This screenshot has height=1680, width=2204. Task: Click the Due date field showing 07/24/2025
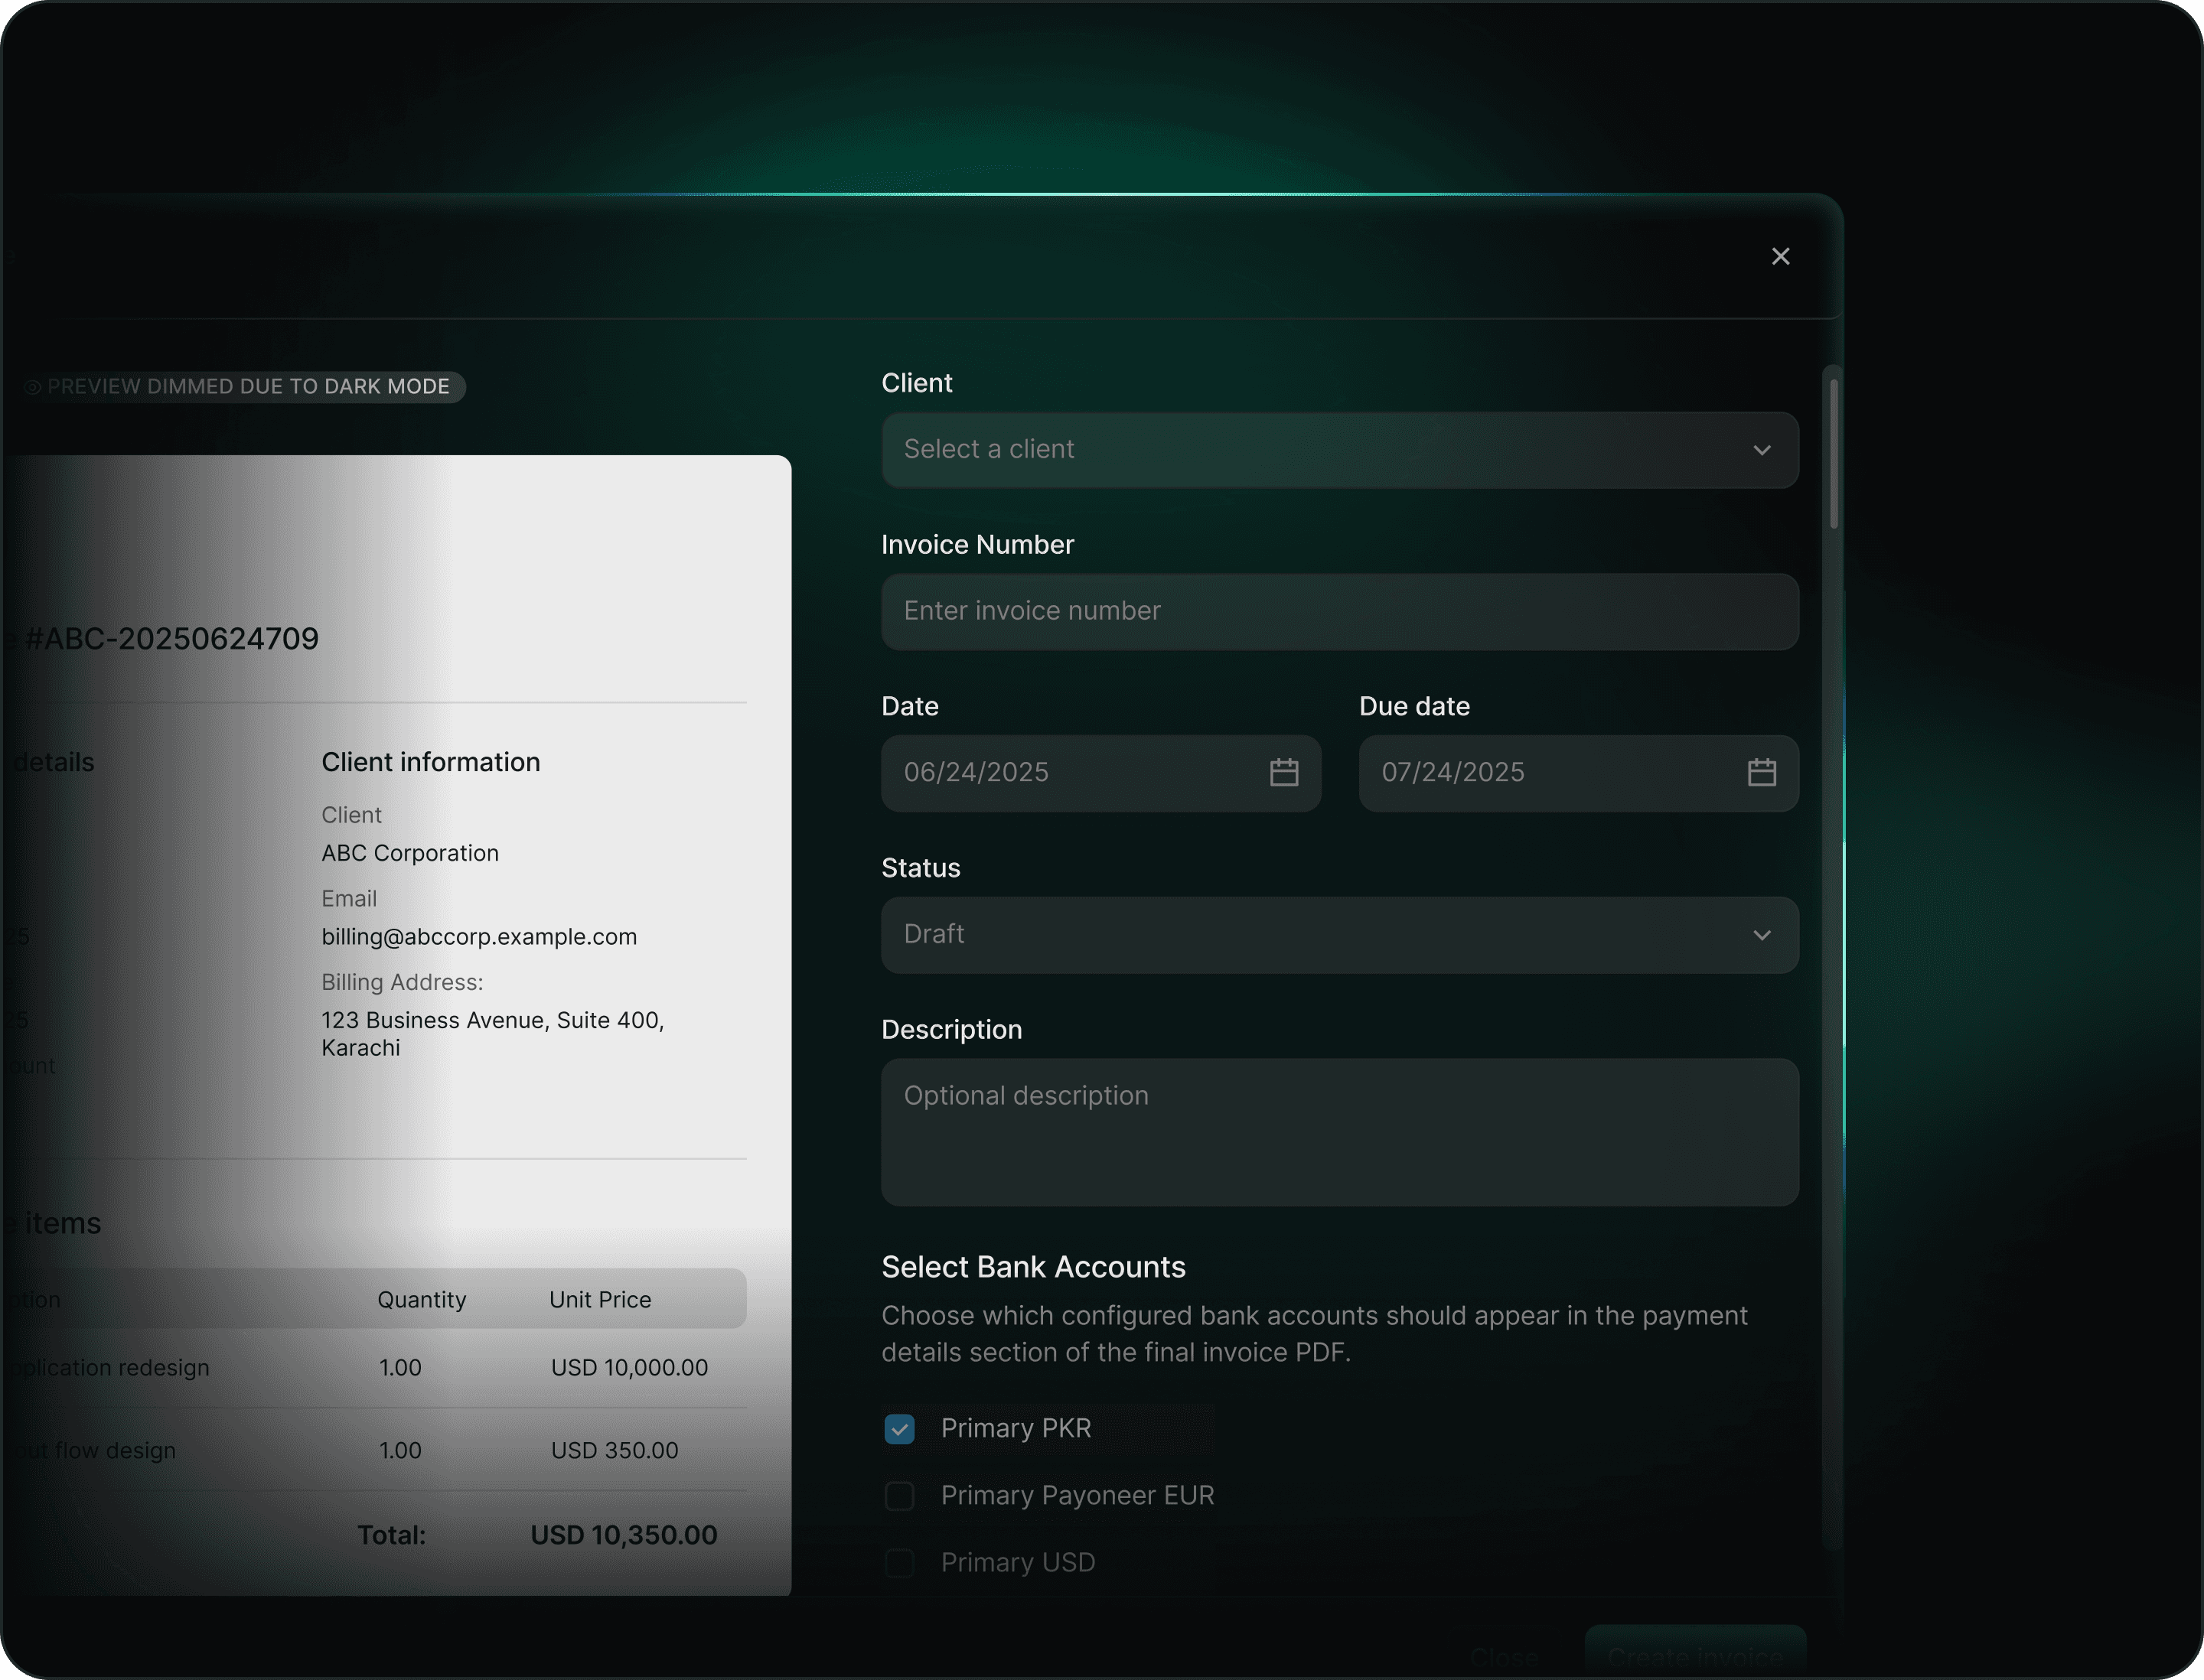click(1541, 773)
